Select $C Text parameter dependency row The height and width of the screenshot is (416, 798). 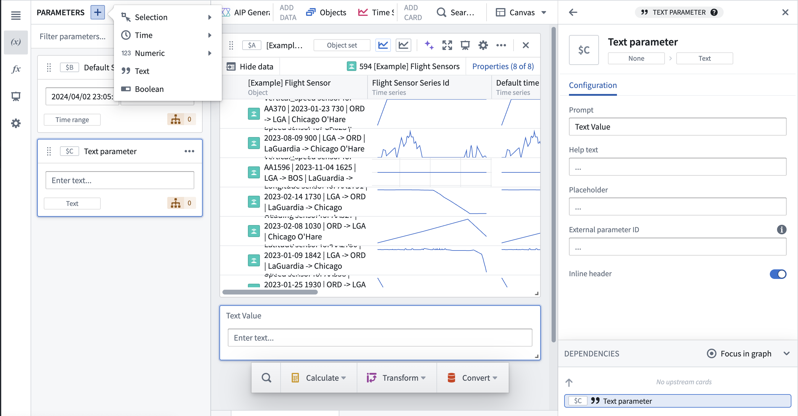tap(677, 401)
